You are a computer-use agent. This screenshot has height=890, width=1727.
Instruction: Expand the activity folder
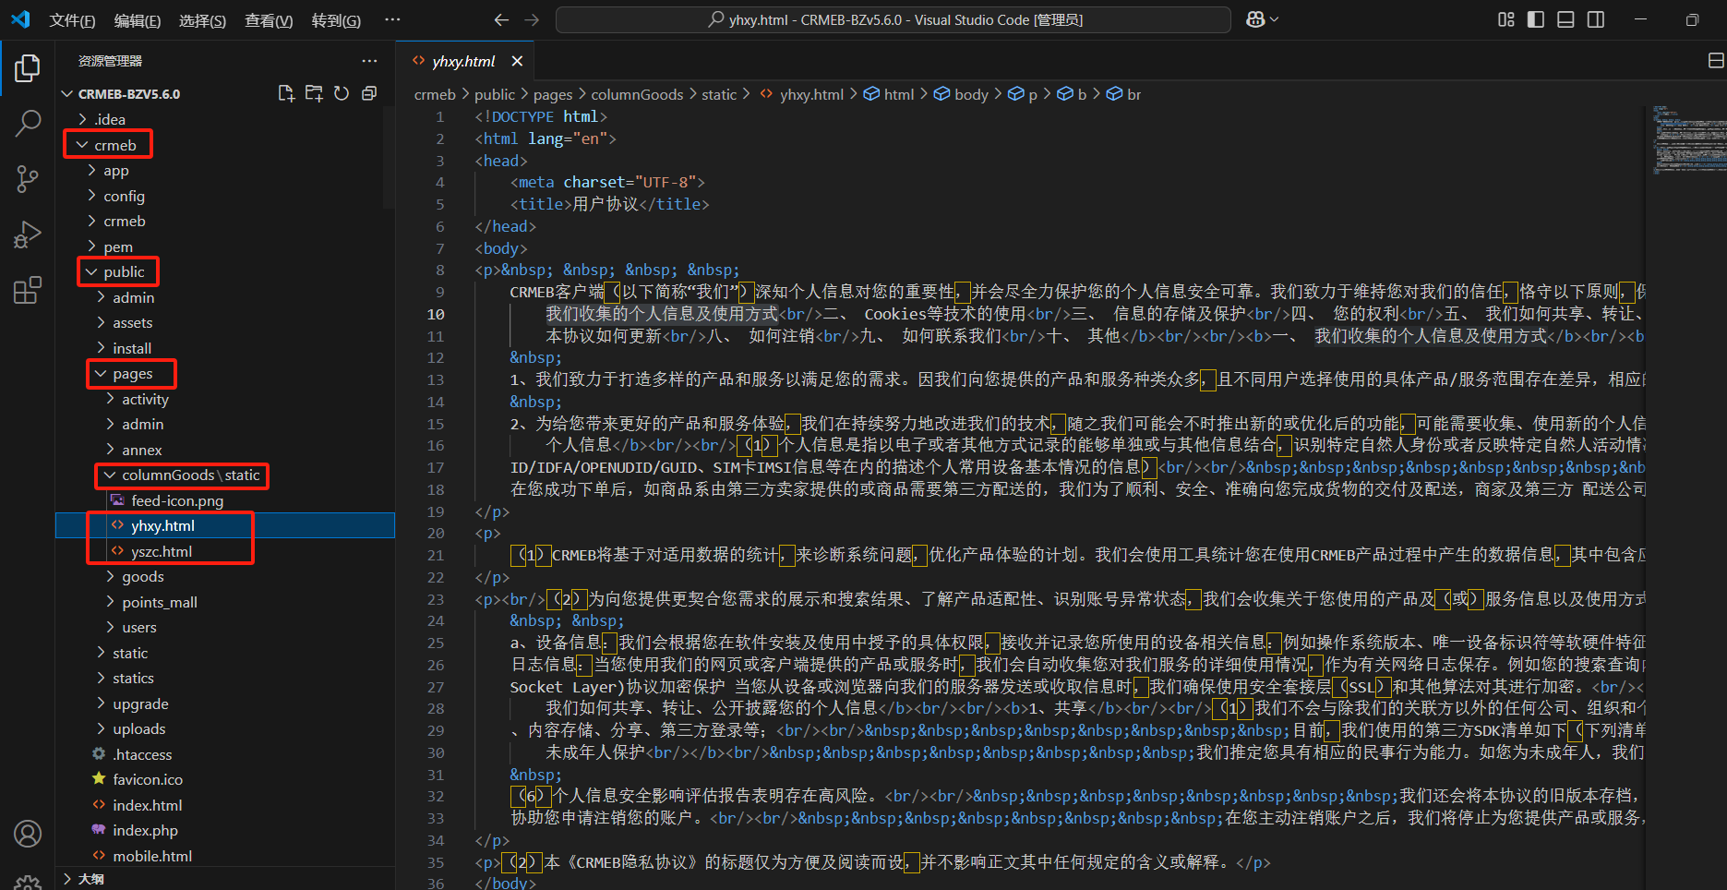tap(225, 399)
